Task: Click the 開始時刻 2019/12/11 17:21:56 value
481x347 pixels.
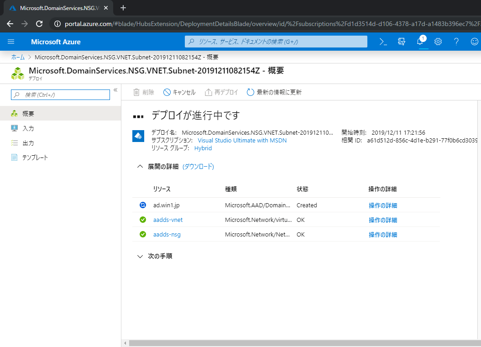Action: point(398,132)
